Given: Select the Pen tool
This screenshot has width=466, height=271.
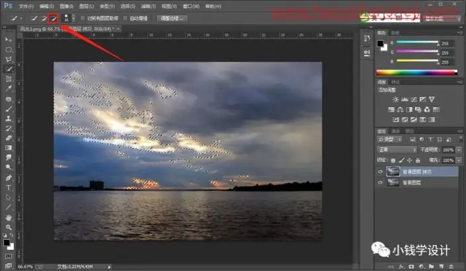Looking at the screenshot, I should [x=9, y=178].
